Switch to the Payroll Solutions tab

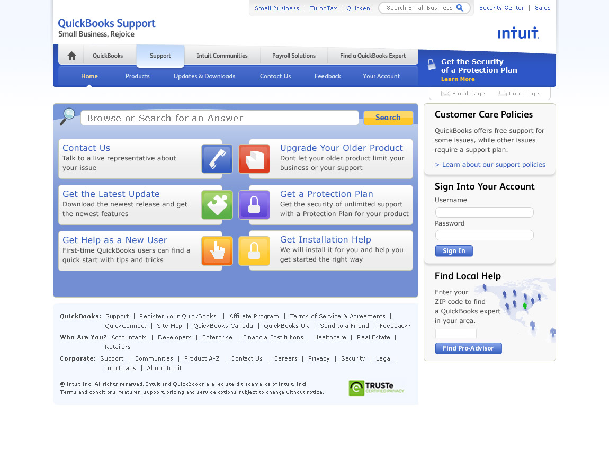coord(293,56)
